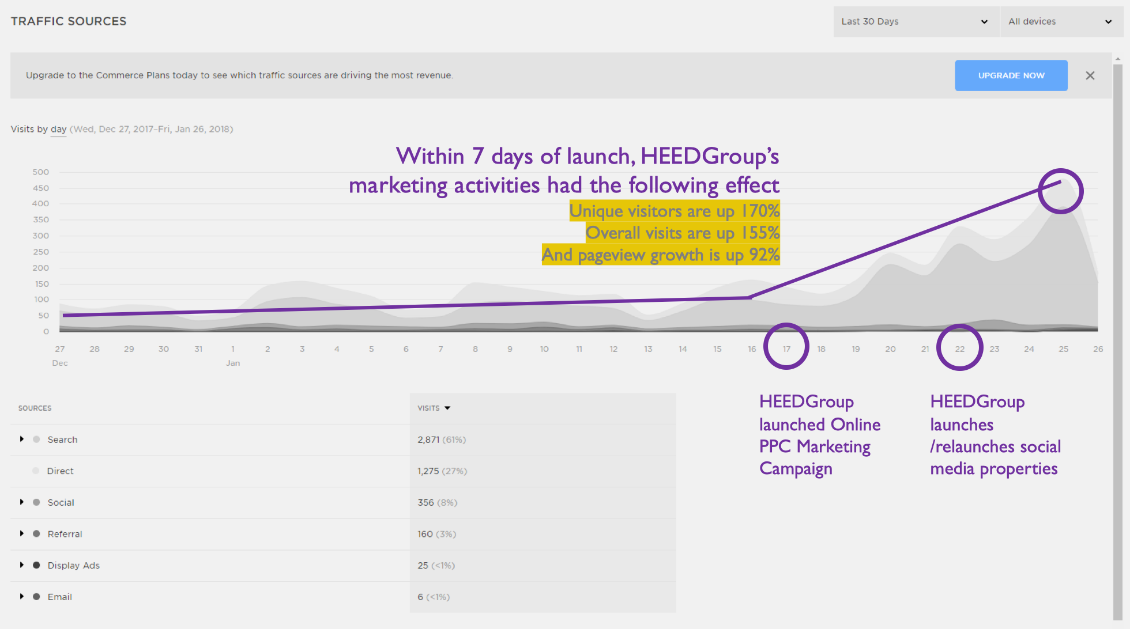Image resolution: width=1130 pixels, height=629 pixels.
Task: Click the upgrade banner message text
Action: tap(239, 75)
